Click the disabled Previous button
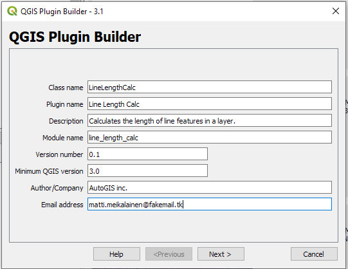Image resolution: width=348 pixels, height=269 pixels. (x=169, y=254)
